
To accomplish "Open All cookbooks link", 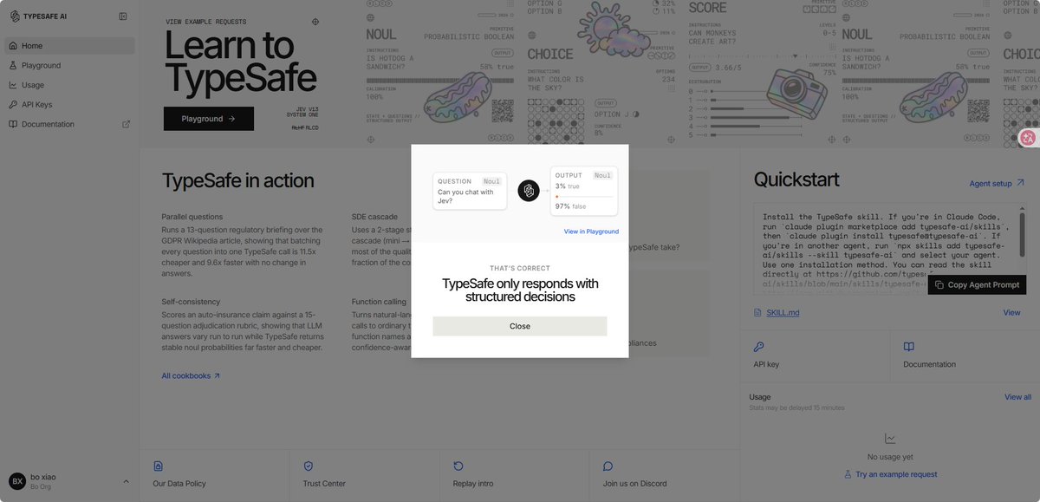I will [x=191, y=375].
